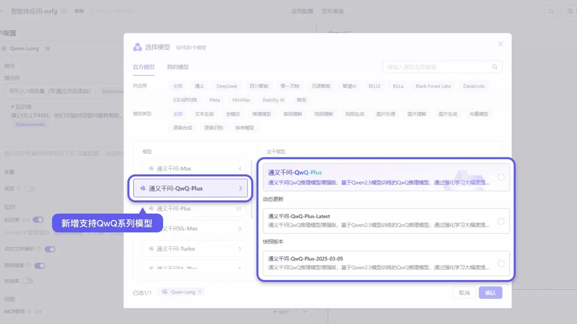Viewport: 577px width, 324px height.
Task: Select 通义千问-Turbo in the model list
Action: 195,249
